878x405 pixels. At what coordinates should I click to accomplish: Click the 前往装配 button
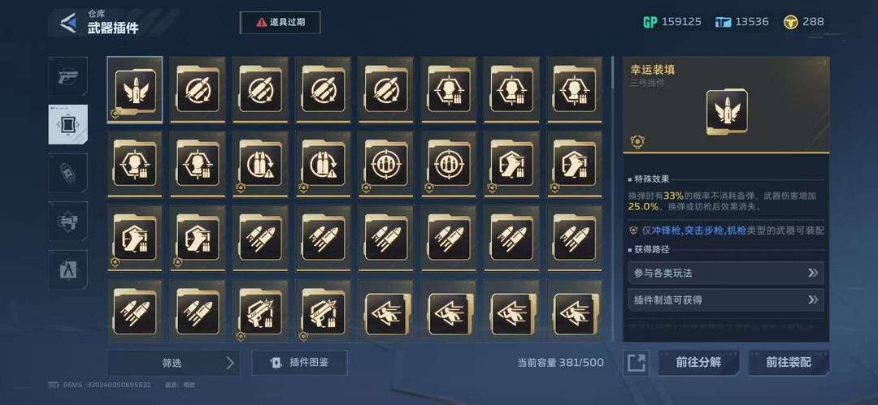(789, 363)
